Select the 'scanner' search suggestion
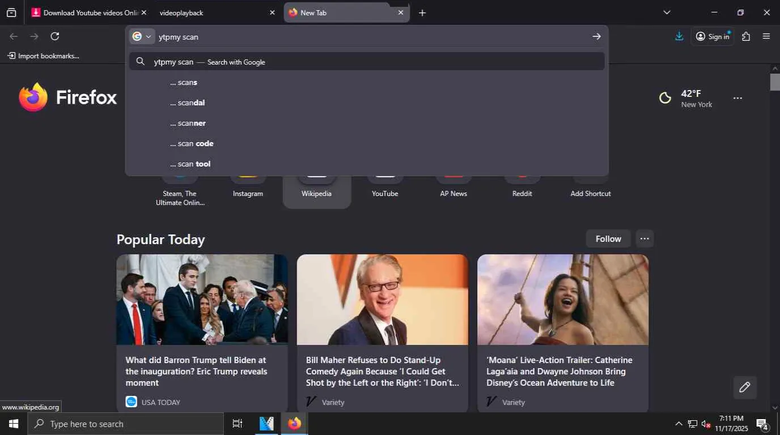This screenshot has width=780, height=435. pyautogui.click(x=367, y=123)
